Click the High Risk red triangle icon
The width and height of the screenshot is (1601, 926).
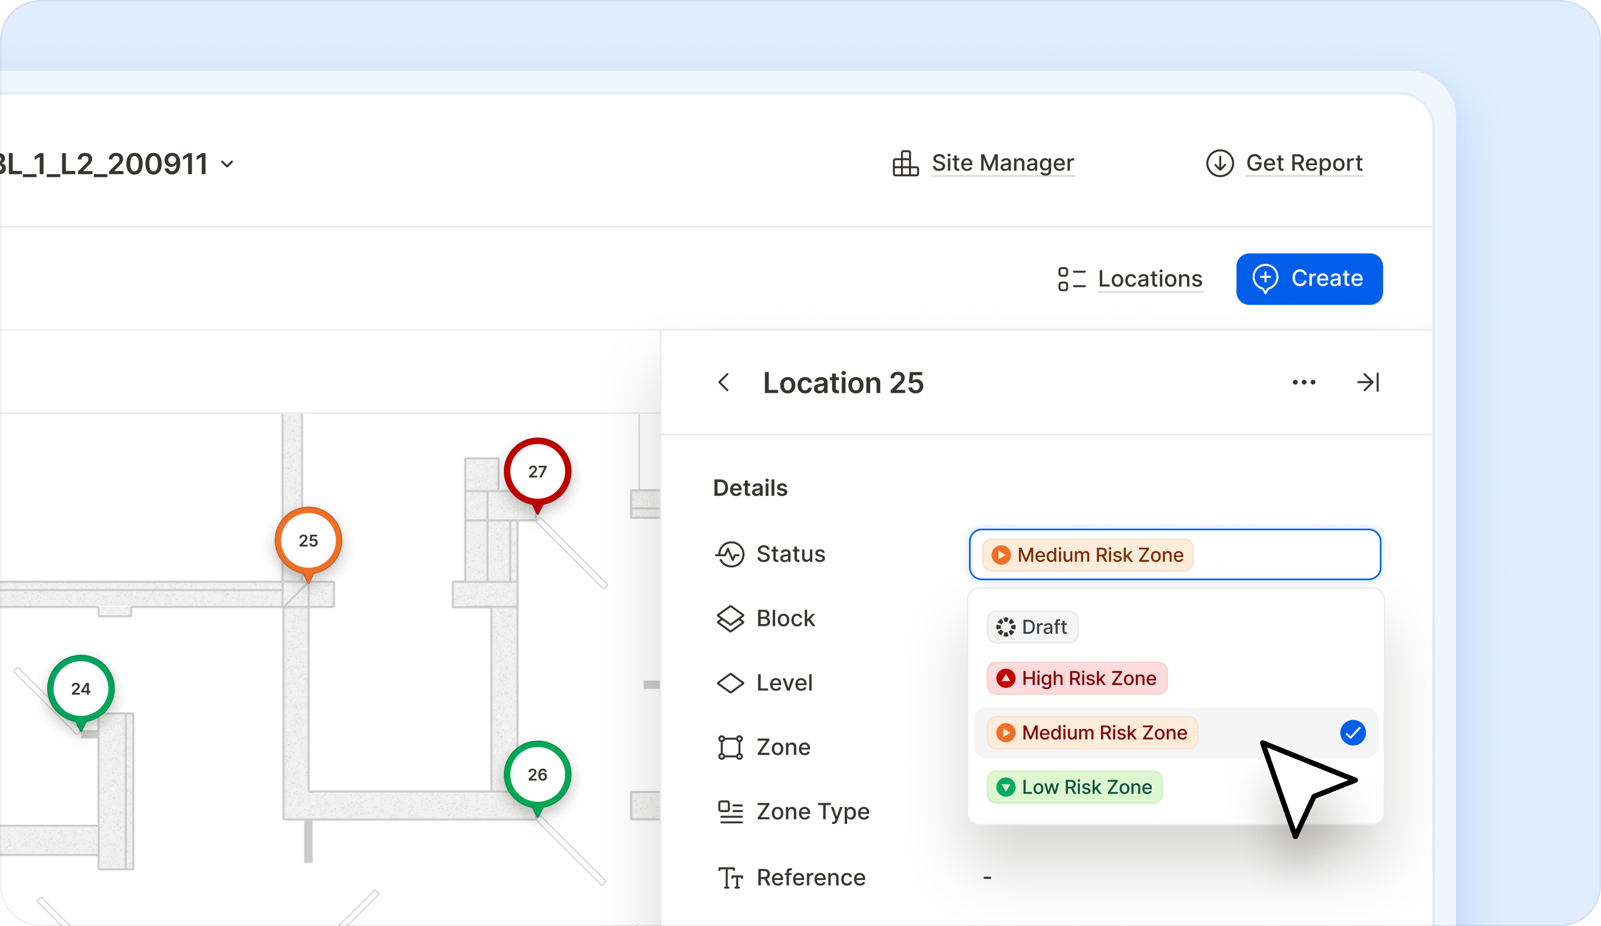(x=1006, y=679)
